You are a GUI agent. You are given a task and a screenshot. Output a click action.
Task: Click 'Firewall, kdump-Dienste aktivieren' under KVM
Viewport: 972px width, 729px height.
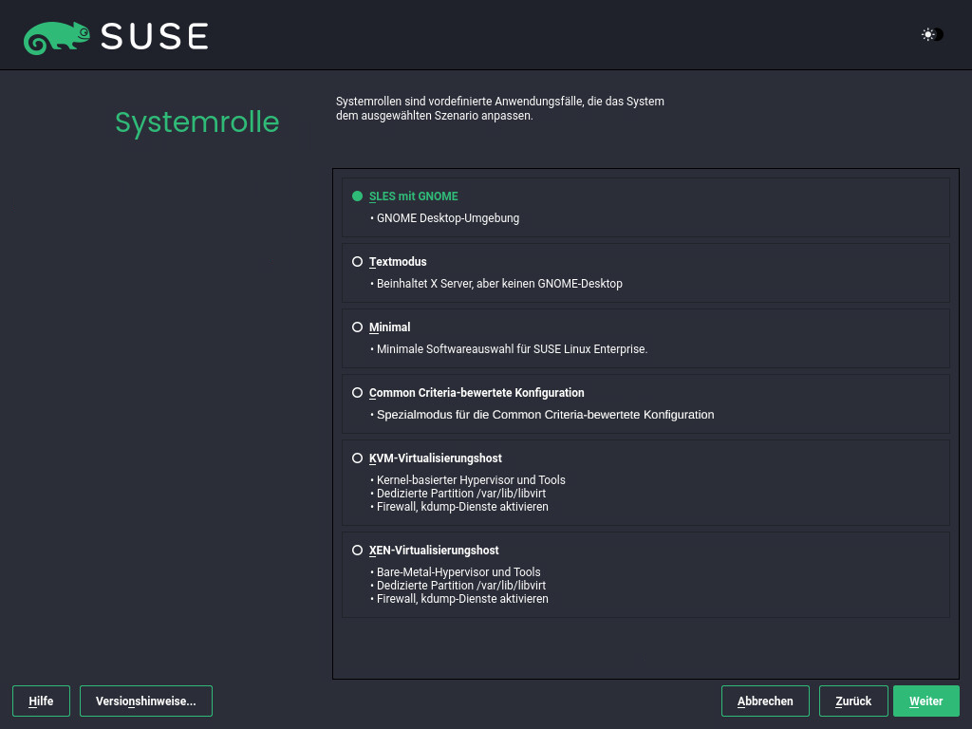pyautogui.click(x=462, y=507)
